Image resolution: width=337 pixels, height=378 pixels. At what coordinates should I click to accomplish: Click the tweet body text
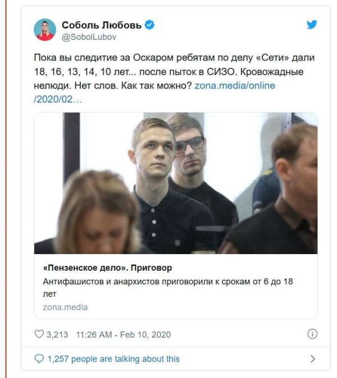point(174,79)
